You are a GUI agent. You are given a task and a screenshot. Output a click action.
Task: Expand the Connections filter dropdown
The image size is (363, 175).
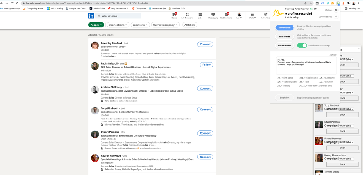[x=118, y=25]
